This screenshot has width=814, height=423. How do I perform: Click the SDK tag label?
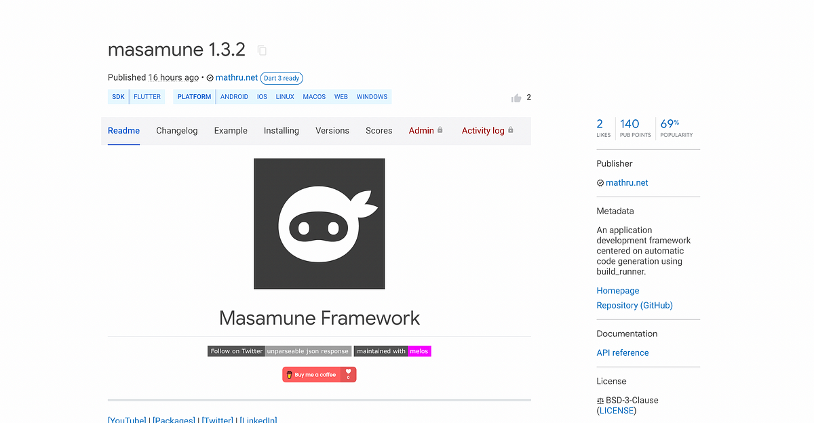click(x=119, y=97)
